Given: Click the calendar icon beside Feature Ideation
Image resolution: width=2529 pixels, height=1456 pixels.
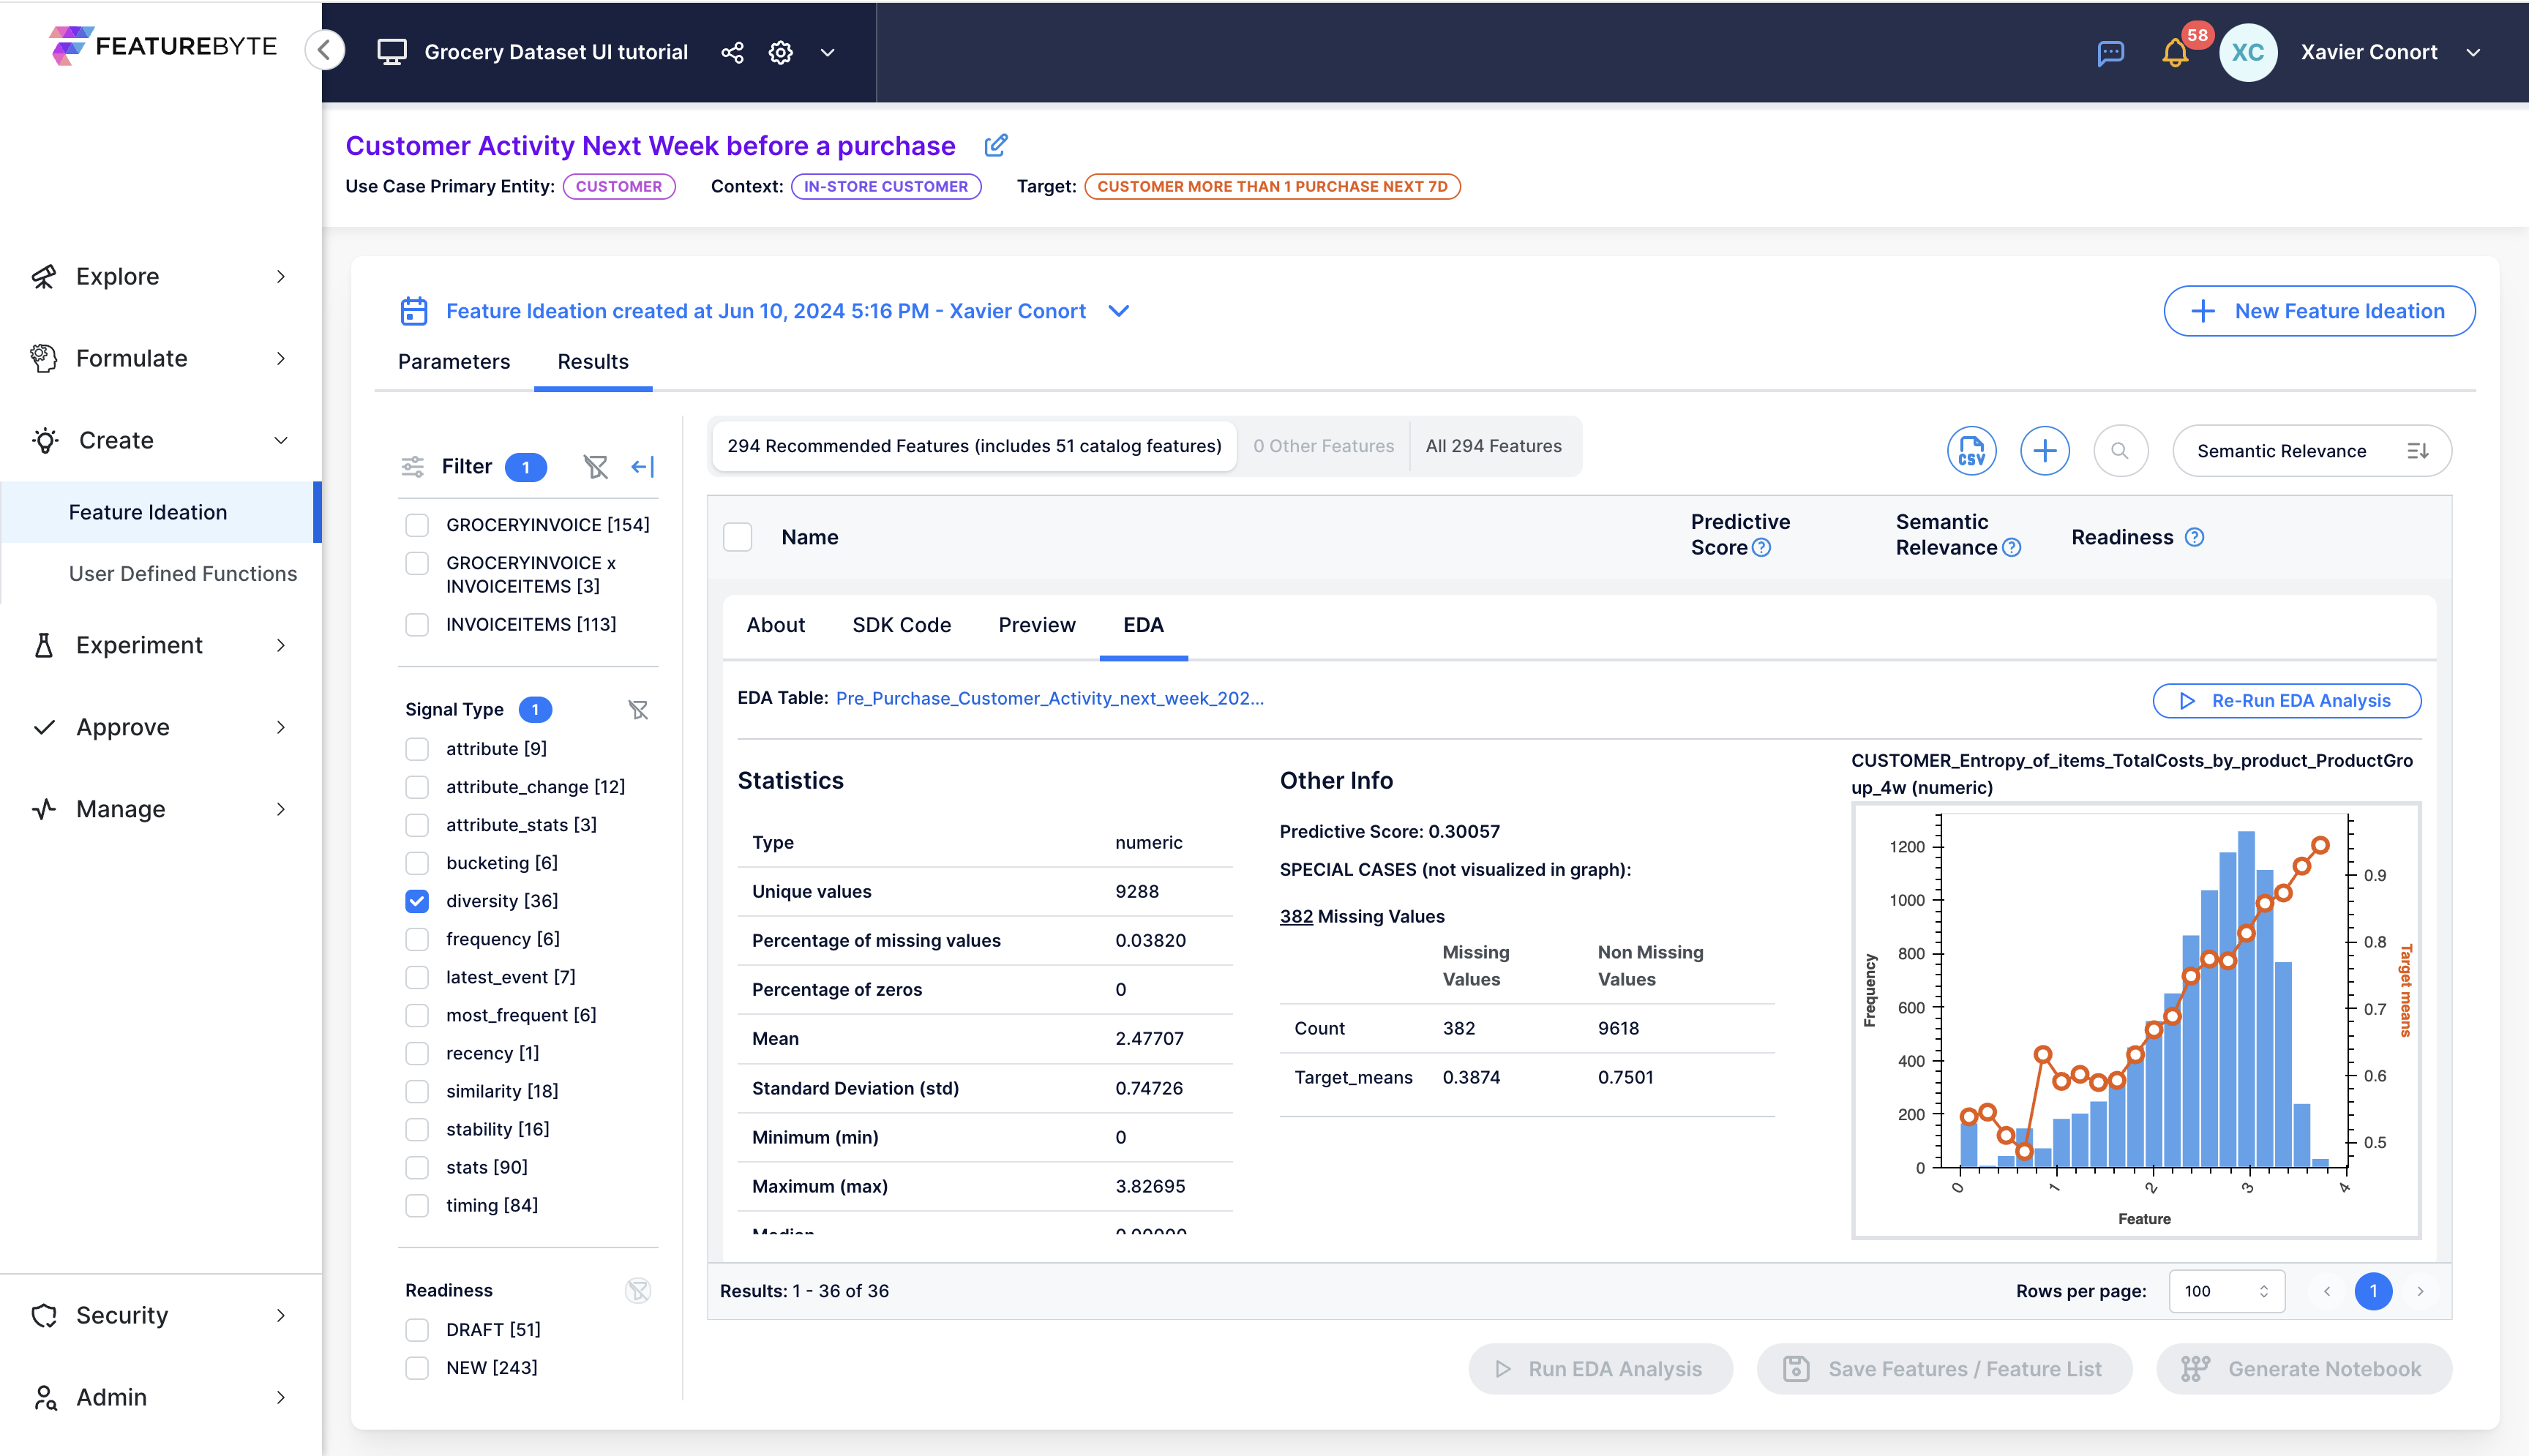Looking at the screenshot, I should 414,311.
